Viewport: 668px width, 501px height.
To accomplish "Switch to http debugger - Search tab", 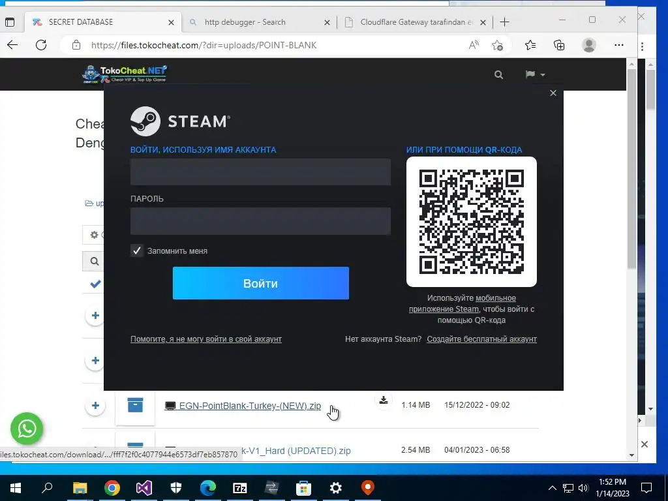I will point(258,22).
